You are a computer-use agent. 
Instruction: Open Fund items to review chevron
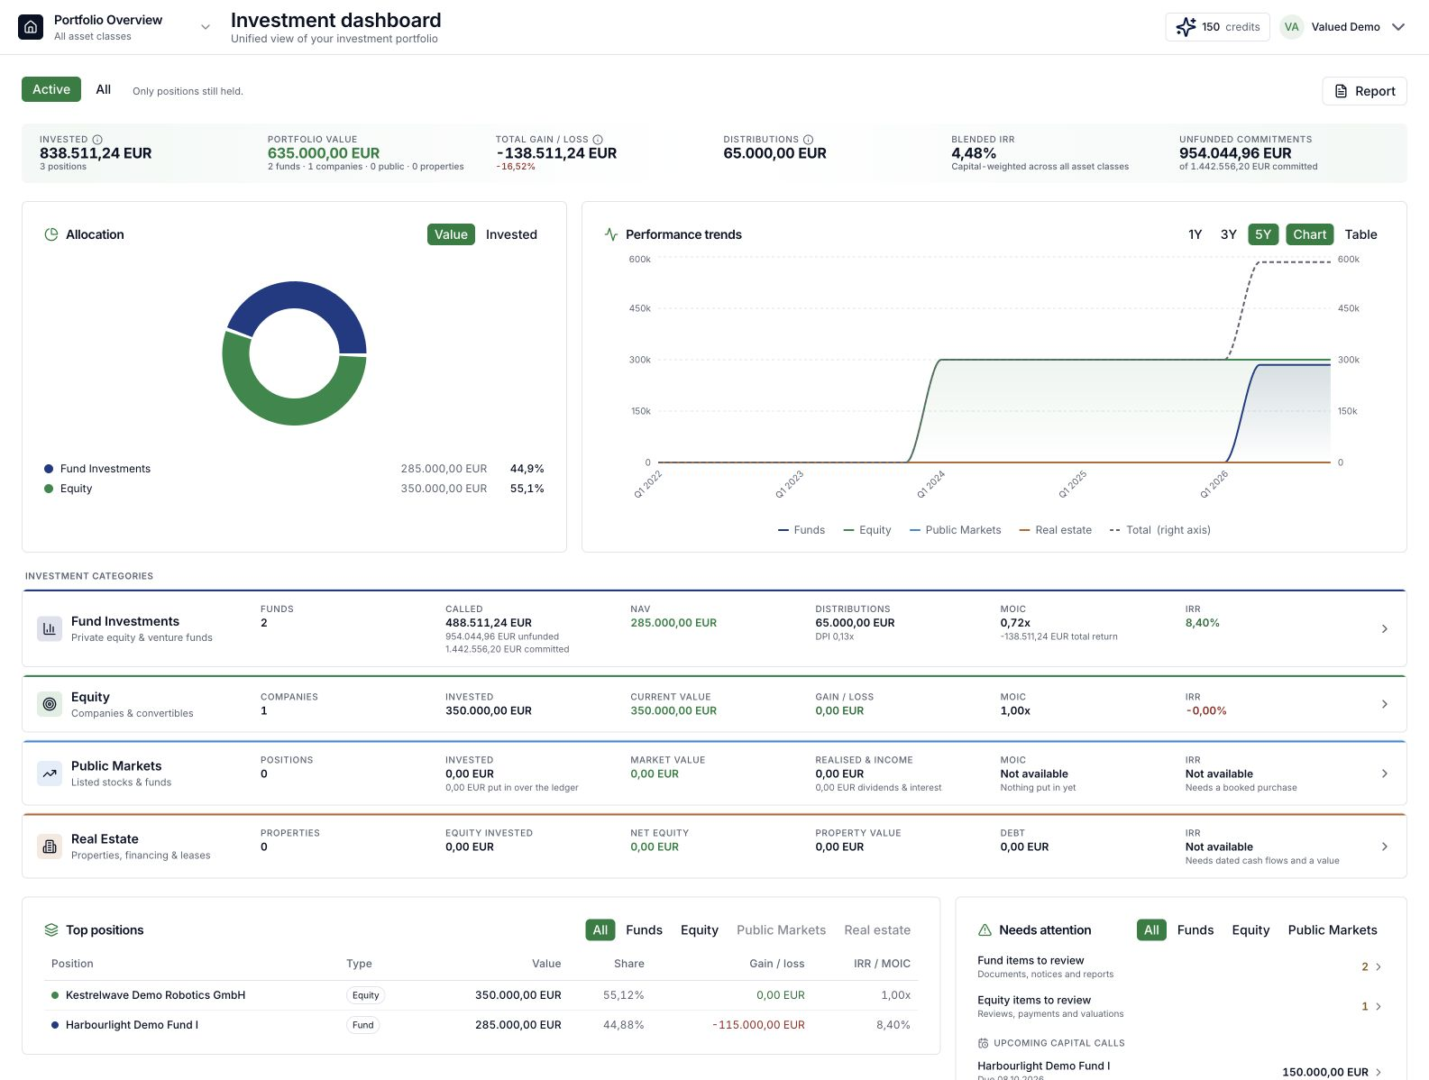click(1379, 967)
